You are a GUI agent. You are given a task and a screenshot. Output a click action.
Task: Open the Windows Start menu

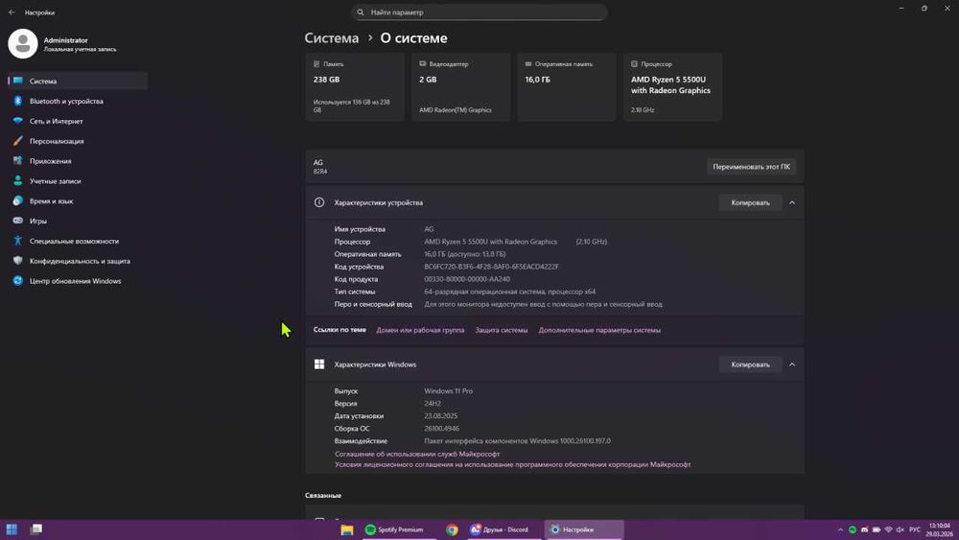pyautogui.click(x=12, y=529)
